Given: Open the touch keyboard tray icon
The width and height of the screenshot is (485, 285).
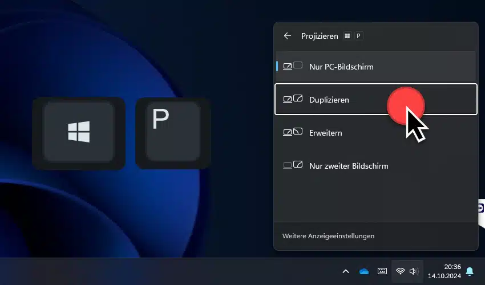Looking at the screenshot, I should (382, 271).
